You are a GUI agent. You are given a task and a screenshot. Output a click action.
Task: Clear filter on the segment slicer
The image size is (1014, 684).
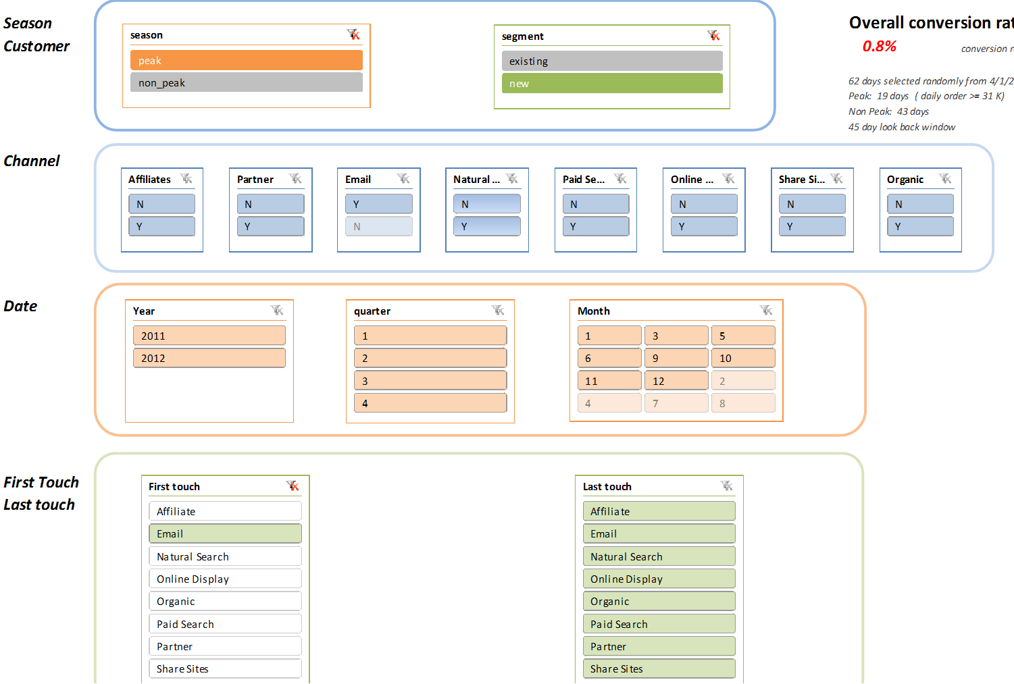coord(713,36)
